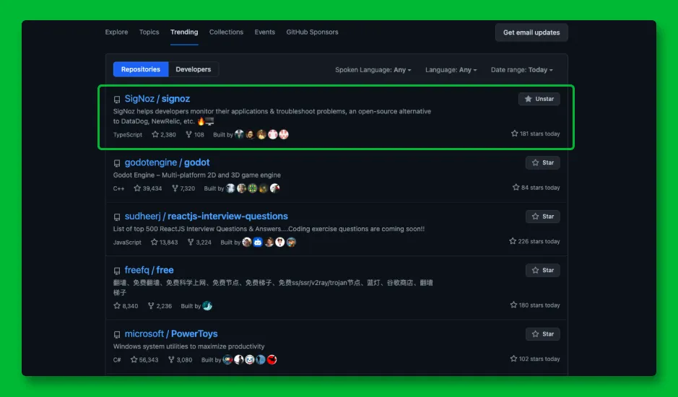Viewport: 678px width, 397px height.
Task: Click the blue robot avatar on reactjs-interview-questions row
Action: tap(258, 243)
